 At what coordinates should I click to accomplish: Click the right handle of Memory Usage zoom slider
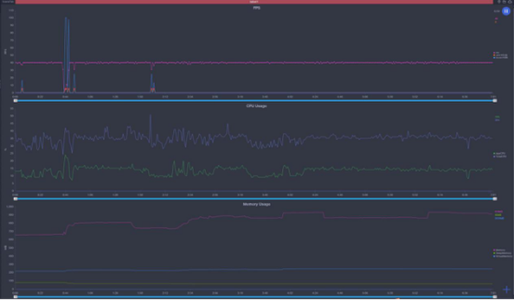[x=495, y=297]
